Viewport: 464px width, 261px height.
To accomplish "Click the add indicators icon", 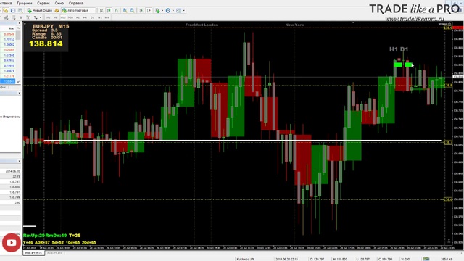I will pyautogui.click(x=158, y=10).
